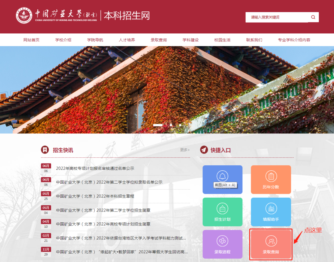Click the 录取查询 quick entry tile
This screenshot has width=334, height=262.
[x=271, y=244]
